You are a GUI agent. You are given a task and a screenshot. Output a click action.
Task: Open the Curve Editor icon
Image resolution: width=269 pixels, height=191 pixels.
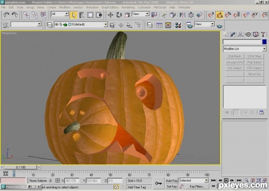coord(159,25)
